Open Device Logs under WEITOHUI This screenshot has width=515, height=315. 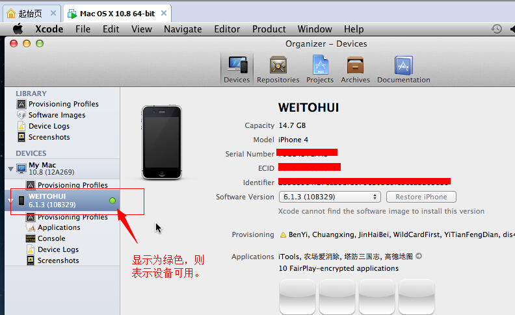pos(53,249)
